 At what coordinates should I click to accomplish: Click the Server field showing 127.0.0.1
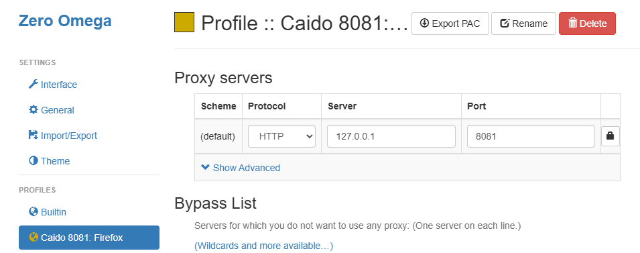tap(391, 136)
